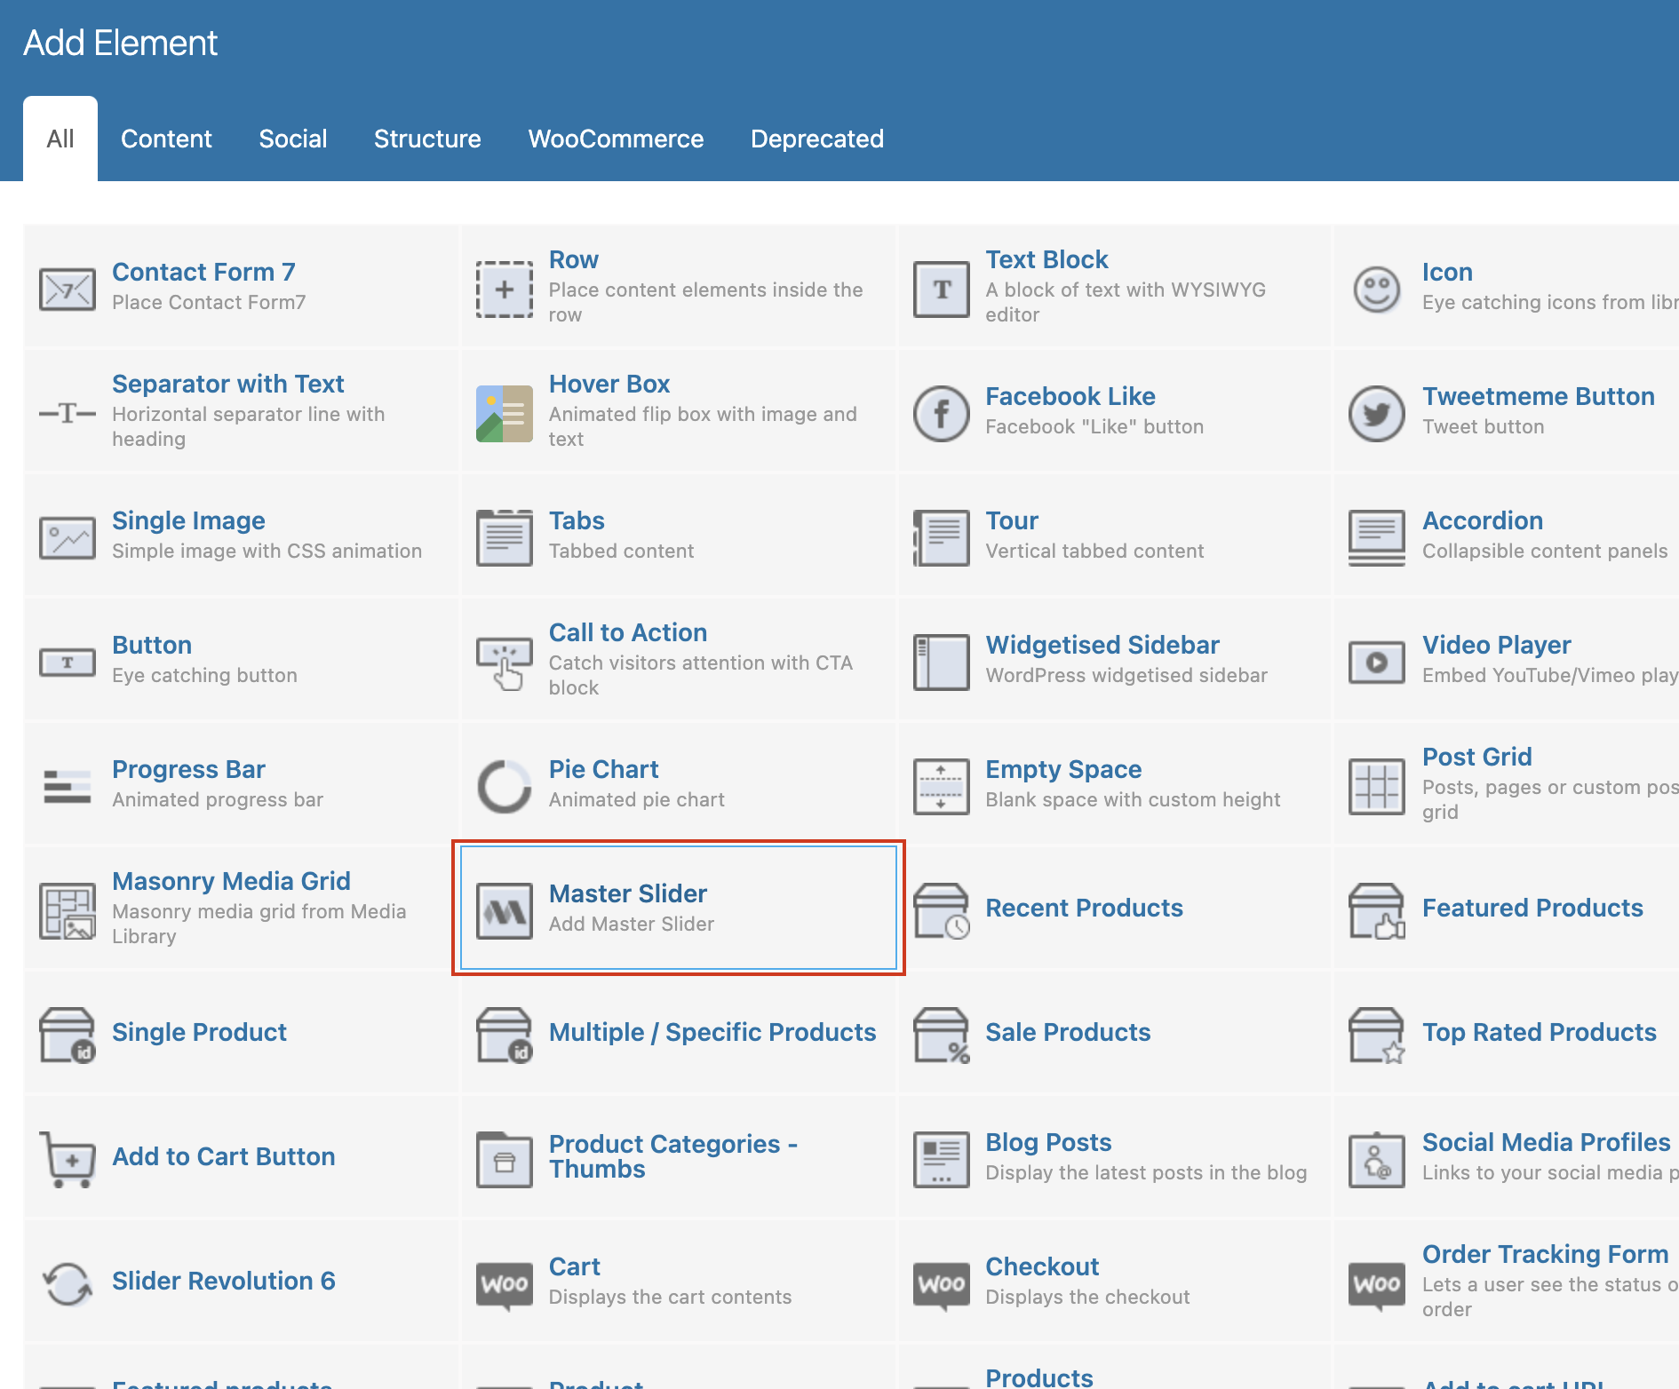This screenshot has height=1389, width=1679.
Task: Click the Empty Space icon
Action: click(942, 786)
